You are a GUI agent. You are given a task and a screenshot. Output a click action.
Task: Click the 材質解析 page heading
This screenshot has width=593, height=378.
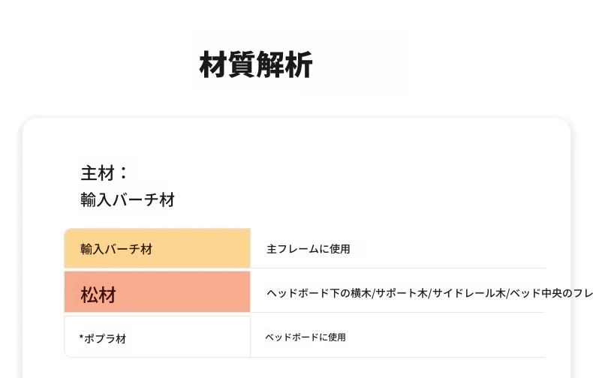[x=256, y=65]
